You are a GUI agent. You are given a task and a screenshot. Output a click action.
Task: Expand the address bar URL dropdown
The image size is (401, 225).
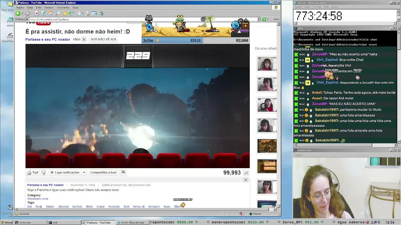point(259,19)
